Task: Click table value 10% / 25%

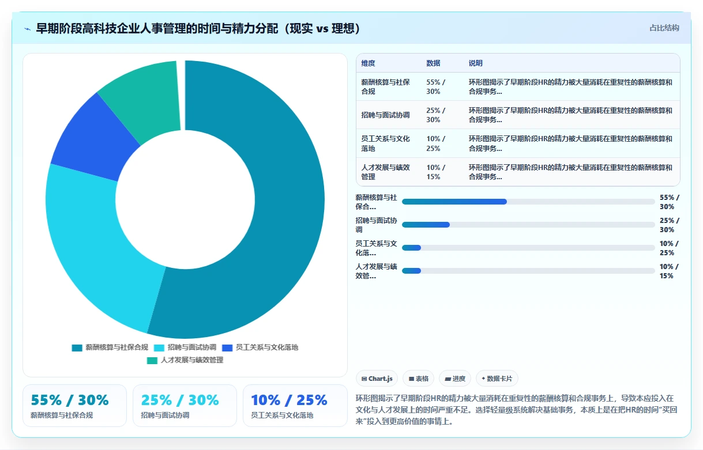Action: pyautogui.click(x=435, y=143)
